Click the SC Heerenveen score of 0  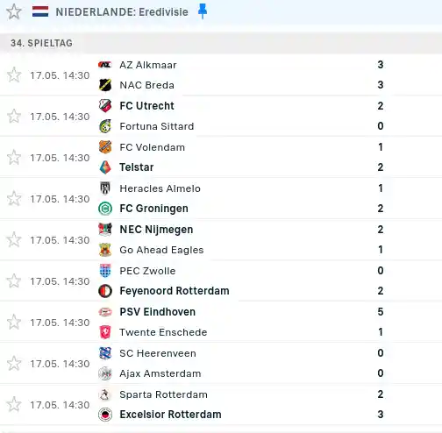pos(381,353)
